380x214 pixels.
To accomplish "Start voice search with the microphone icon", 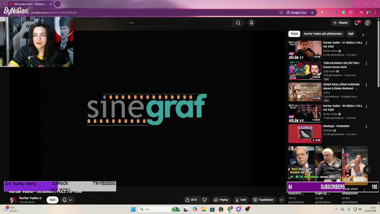I will point(251,23).
